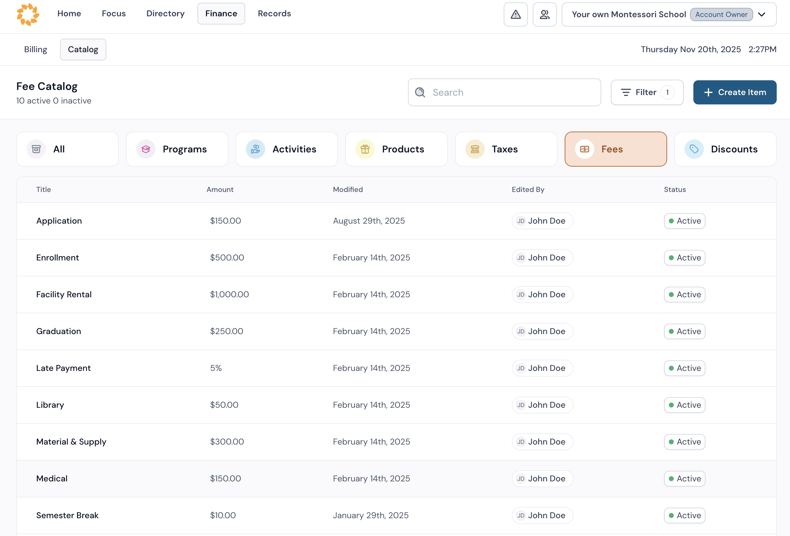
Task: Click JD avatar in Semester Break row
Action: [521, 515]
